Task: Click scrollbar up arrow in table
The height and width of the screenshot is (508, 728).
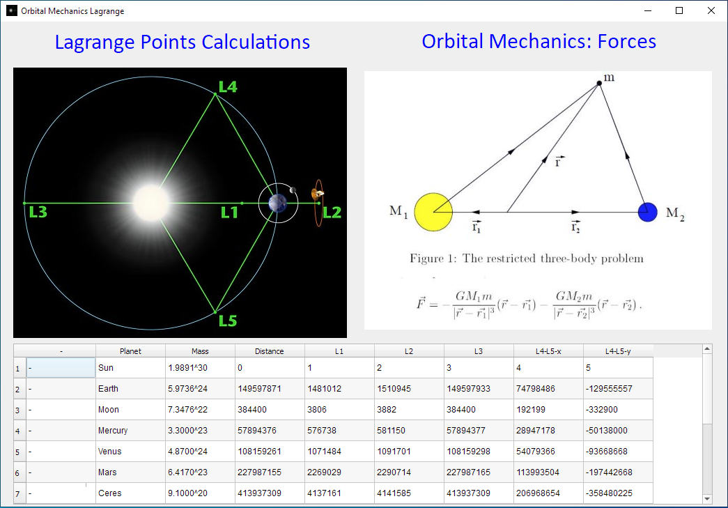Action: click(x=708, y=348)
